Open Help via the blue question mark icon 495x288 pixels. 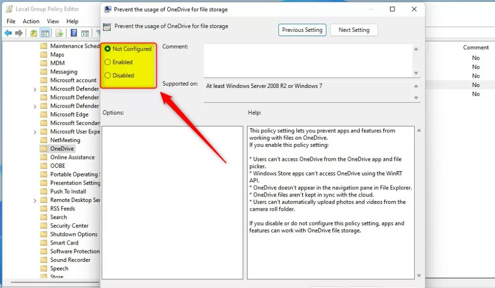tap(73, 33)
